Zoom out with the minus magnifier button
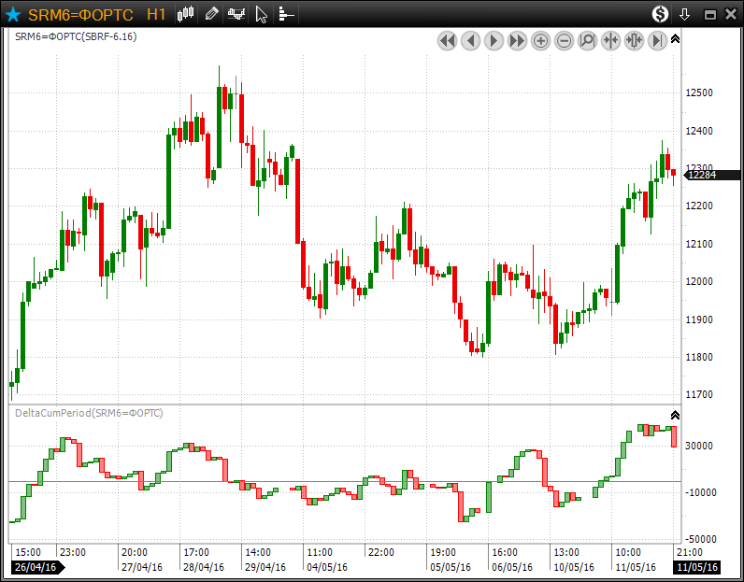Screen dimensions: 744x582 564,40
